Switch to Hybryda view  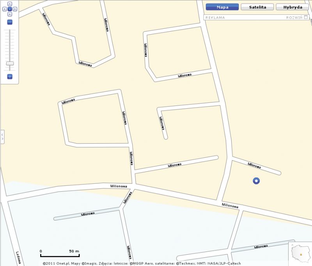click(x=293, y=7)
